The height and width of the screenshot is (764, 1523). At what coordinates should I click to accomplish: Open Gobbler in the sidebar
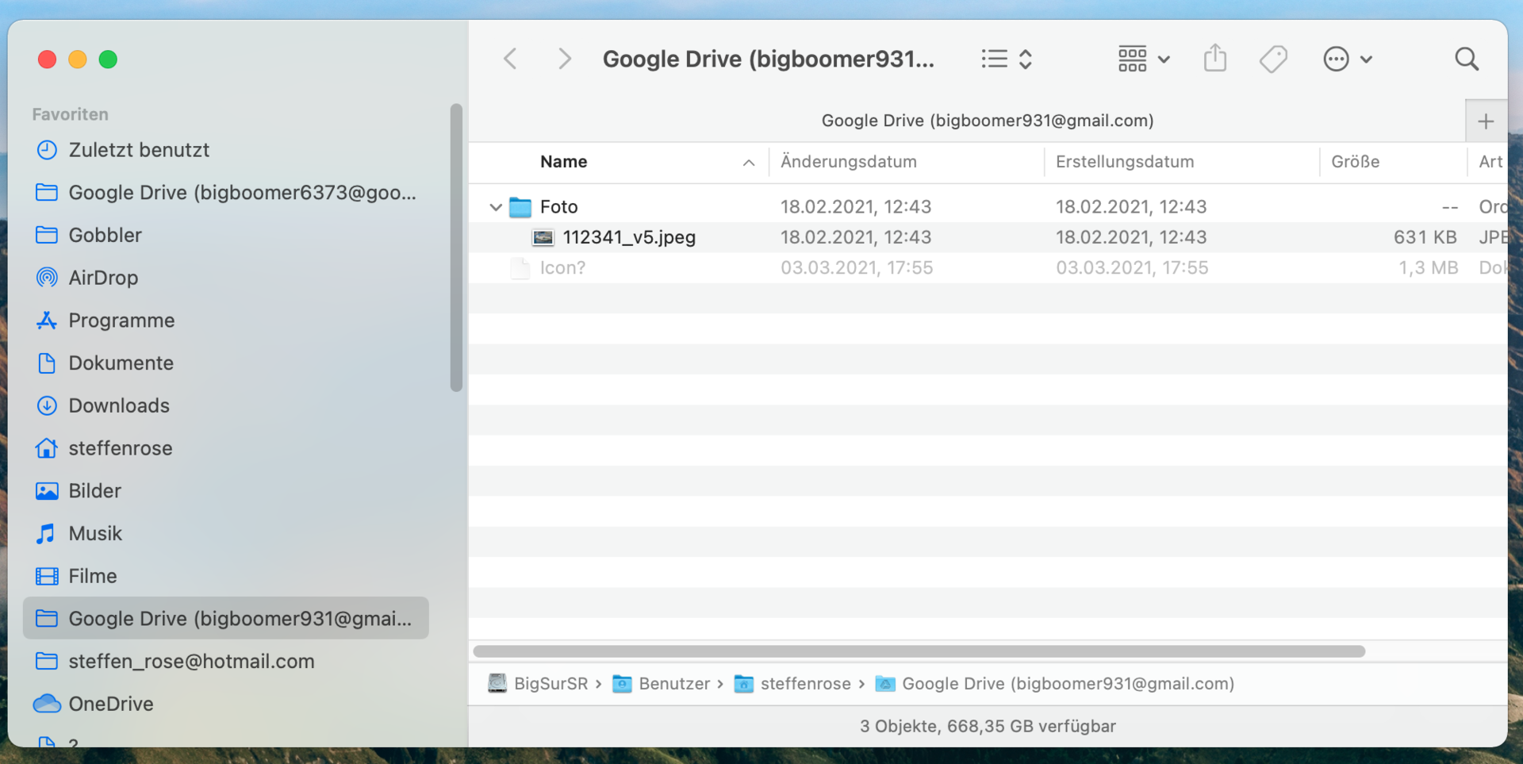[x=105, y=236]
